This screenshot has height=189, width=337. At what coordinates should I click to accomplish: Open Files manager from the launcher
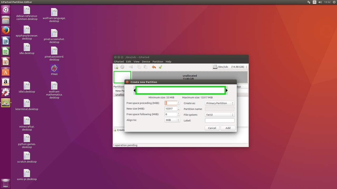(x=6, y=20)
